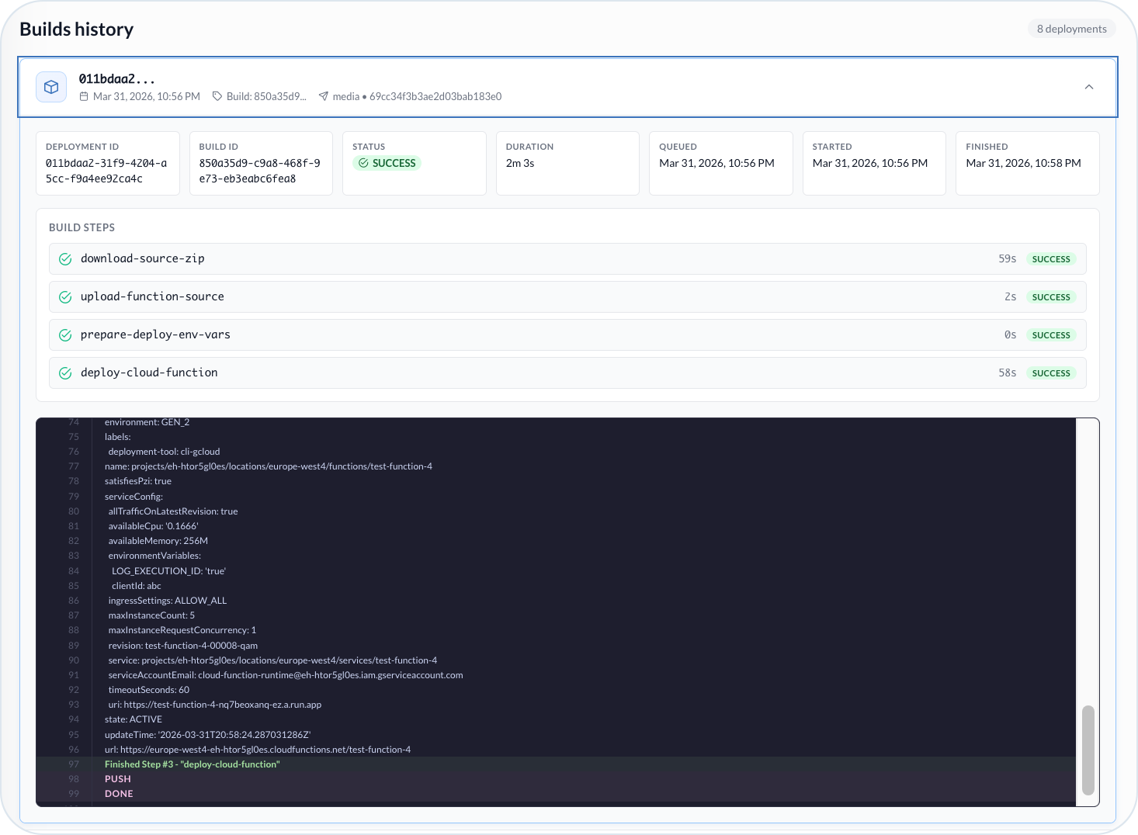Click the SUCCESS badge on prepare-deploy-env-vars row
The height and width of the screenshot is (835, 1138).
(1051, 335)
